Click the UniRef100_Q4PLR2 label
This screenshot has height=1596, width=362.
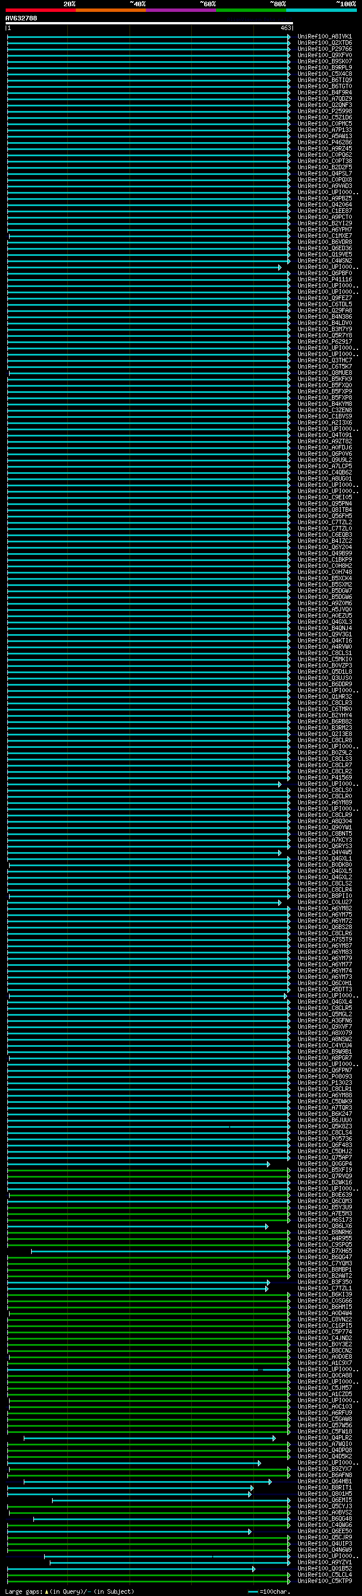click(324, 1437)
